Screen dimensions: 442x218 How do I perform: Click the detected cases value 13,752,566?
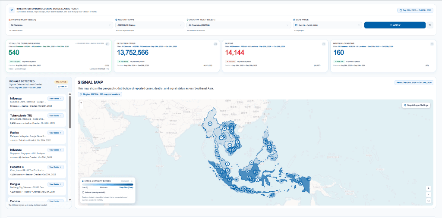point(133,52)
